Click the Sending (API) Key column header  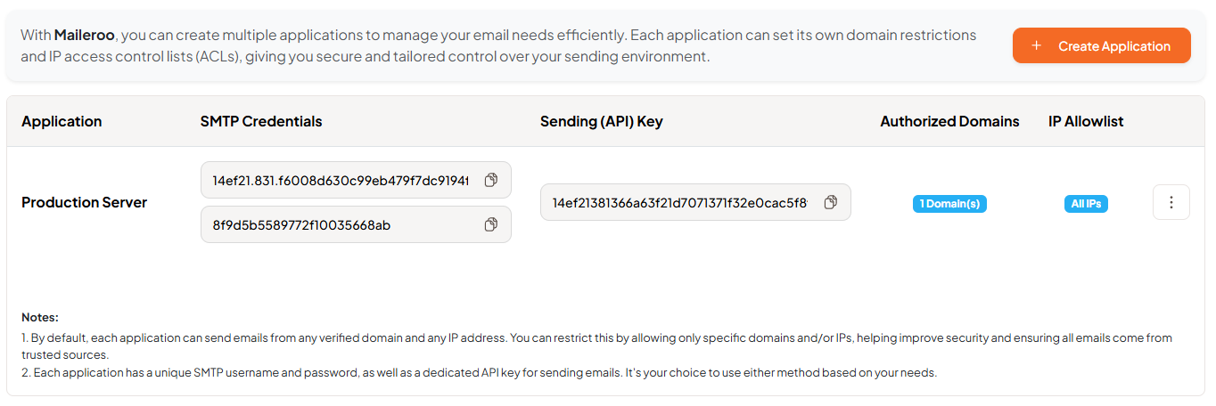coord(601,121)
